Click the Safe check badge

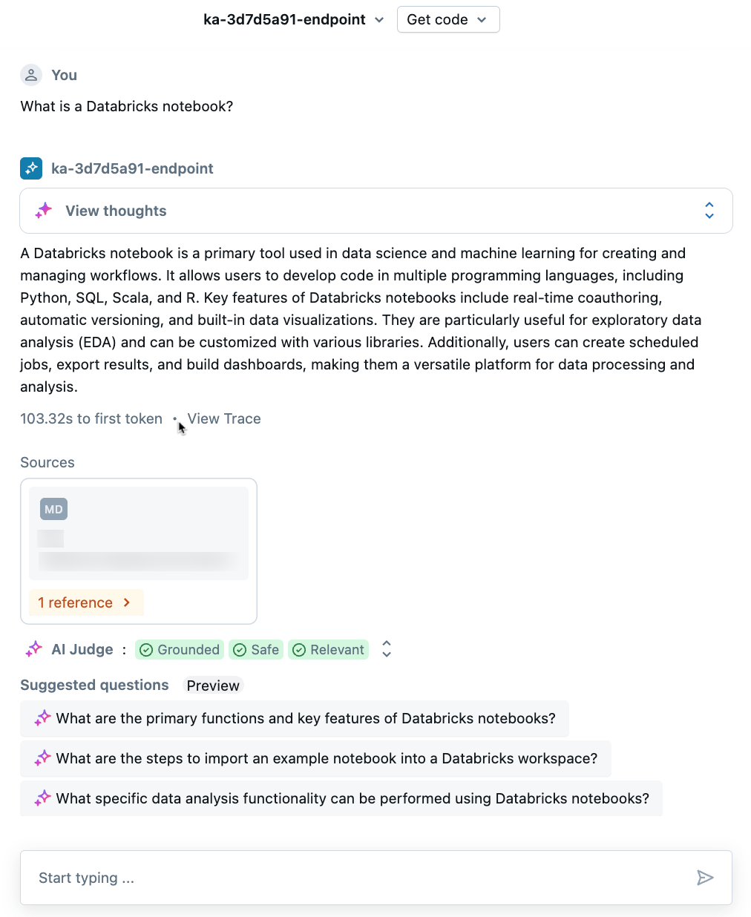[x=256, y=650]
